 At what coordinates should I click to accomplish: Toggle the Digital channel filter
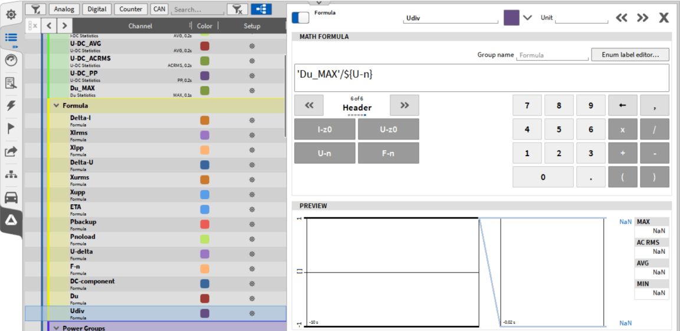coord(97,9)
